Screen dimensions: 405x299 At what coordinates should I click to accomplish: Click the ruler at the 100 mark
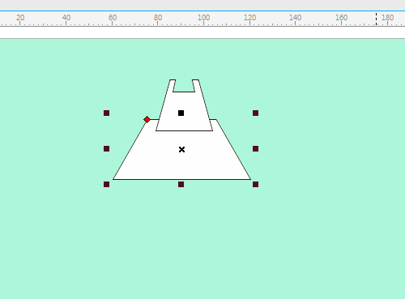click(203, 18)
